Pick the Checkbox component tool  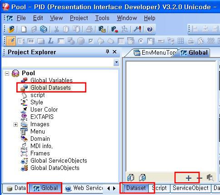[91, 41]
